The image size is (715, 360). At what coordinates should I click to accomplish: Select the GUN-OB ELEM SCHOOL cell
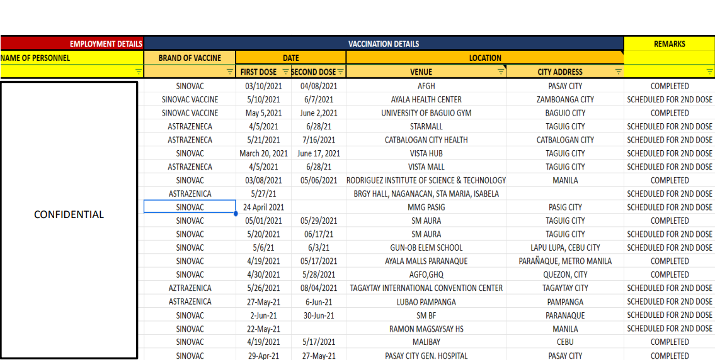pyautogui.click(x=426, y=248)
